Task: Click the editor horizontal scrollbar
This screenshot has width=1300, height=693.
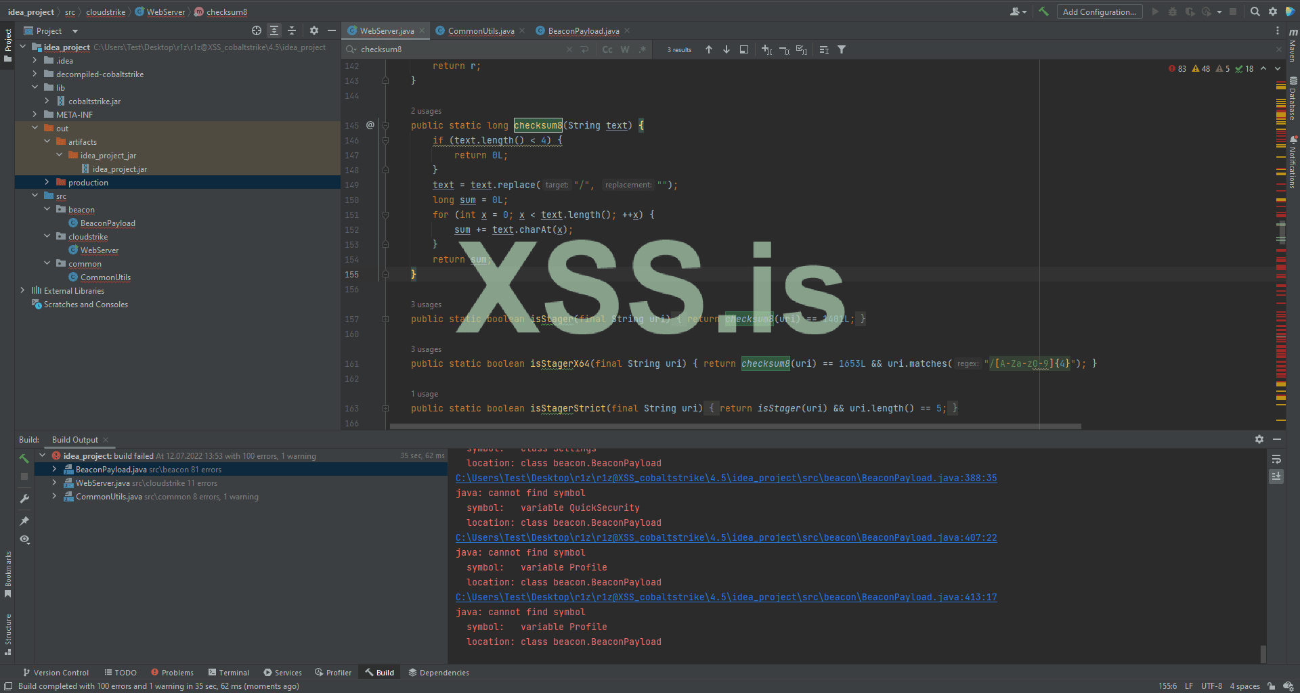Action: 735,426
